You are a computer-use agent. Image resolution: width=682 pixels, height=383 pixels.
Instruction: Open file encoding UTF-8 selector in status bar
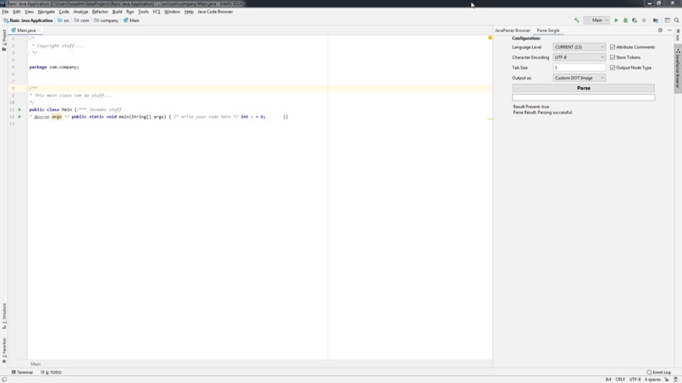click(635, 380)
